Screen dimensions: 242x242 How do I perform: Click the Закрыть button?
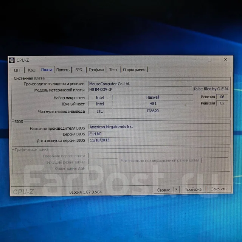(219, 189)
